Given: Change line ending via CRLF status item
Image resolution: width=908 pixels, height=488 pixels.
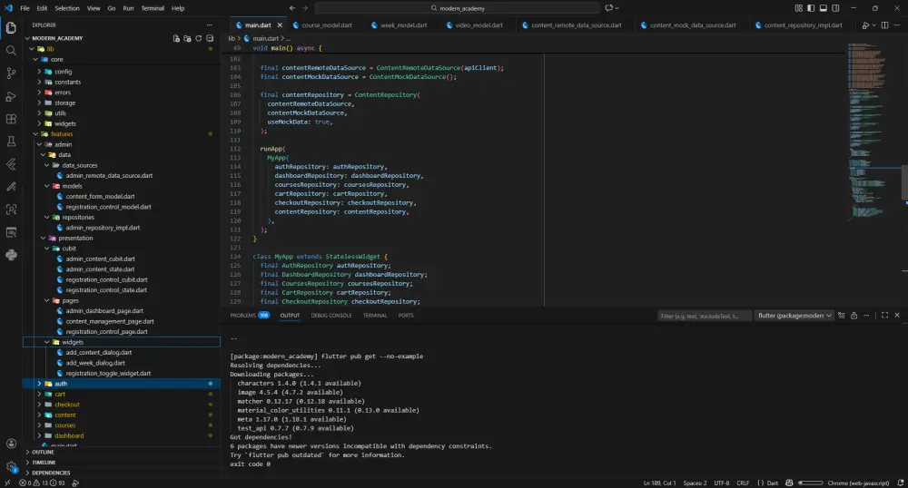Looking at the screenshot, I should click(x=743, y=483).
